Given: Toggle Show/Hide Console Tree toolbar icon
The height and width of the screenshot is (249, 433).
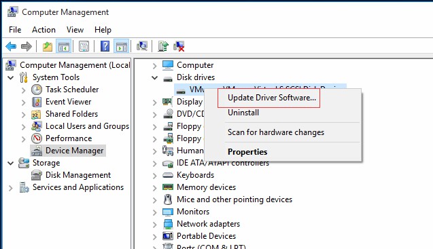Looking at the screenshot, I should [63, 46].
